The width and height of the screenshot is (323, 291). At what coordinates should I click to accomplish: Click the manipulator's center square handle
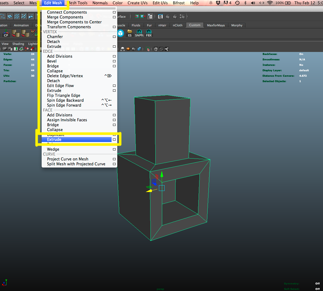click(162, 188)
